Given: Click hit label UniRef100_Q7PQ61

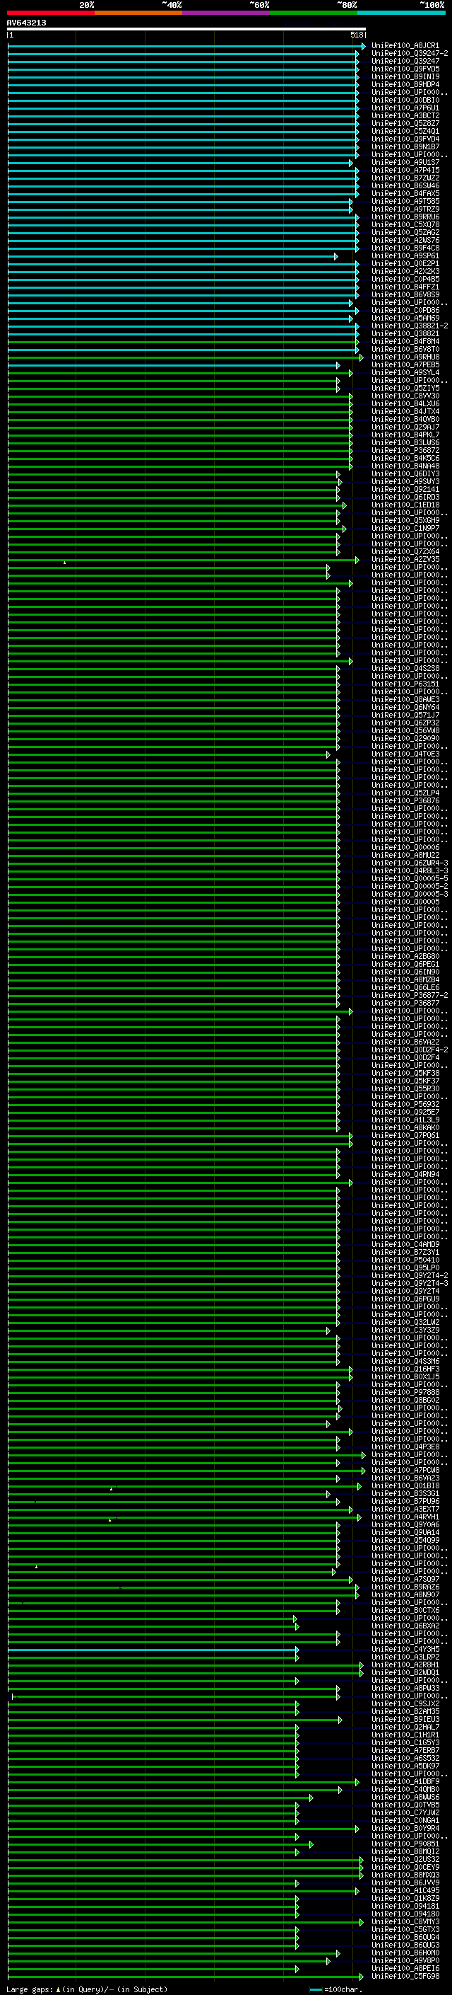Looking at the screenshot, I should click(x=405, y=1135).
